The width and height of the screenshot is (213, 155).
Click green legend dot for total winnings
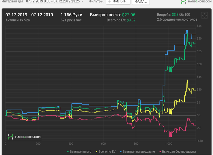pos(68,152)
